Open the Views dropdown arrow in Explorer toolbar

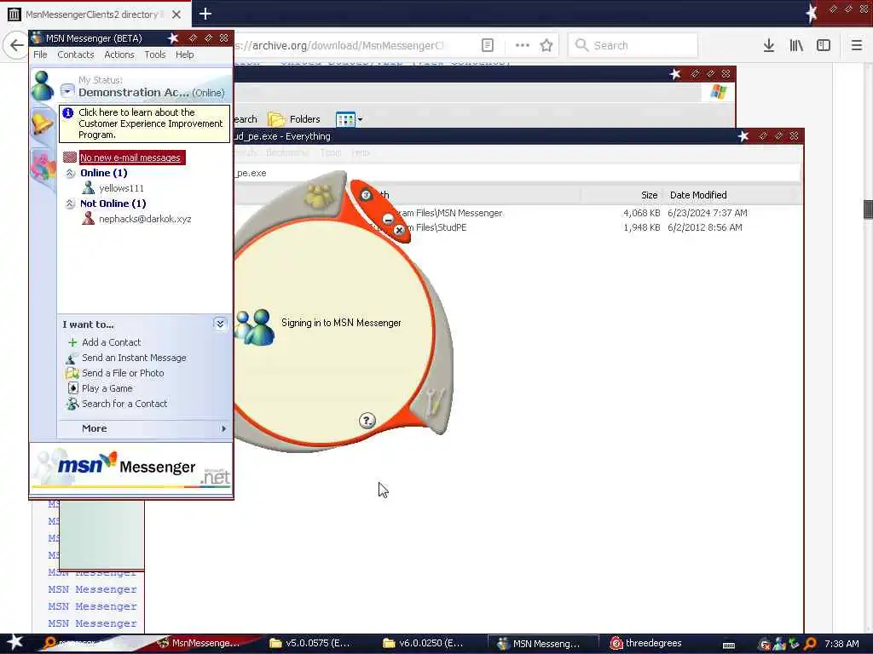361,119
